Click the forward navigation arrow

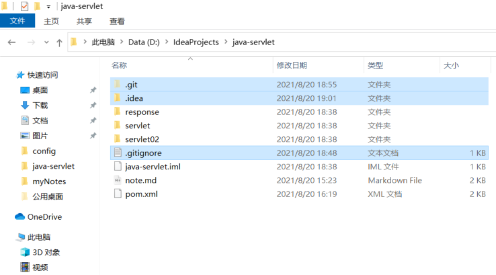[31, 42]
